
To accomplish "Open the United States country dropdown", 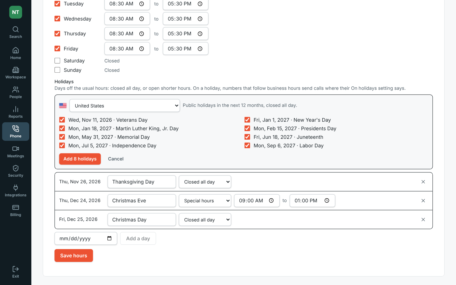I will pyautogui.click(x=125, y=106).
